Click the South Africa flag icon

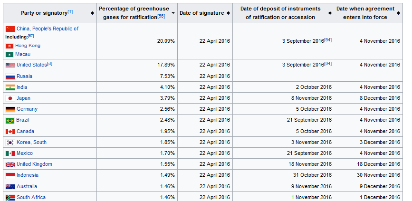[x=10, y=198]
